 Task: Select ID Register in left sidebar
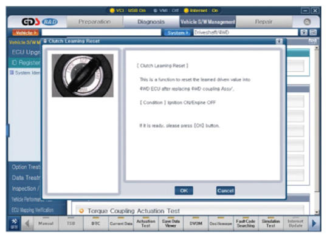(x=25, y=63)
